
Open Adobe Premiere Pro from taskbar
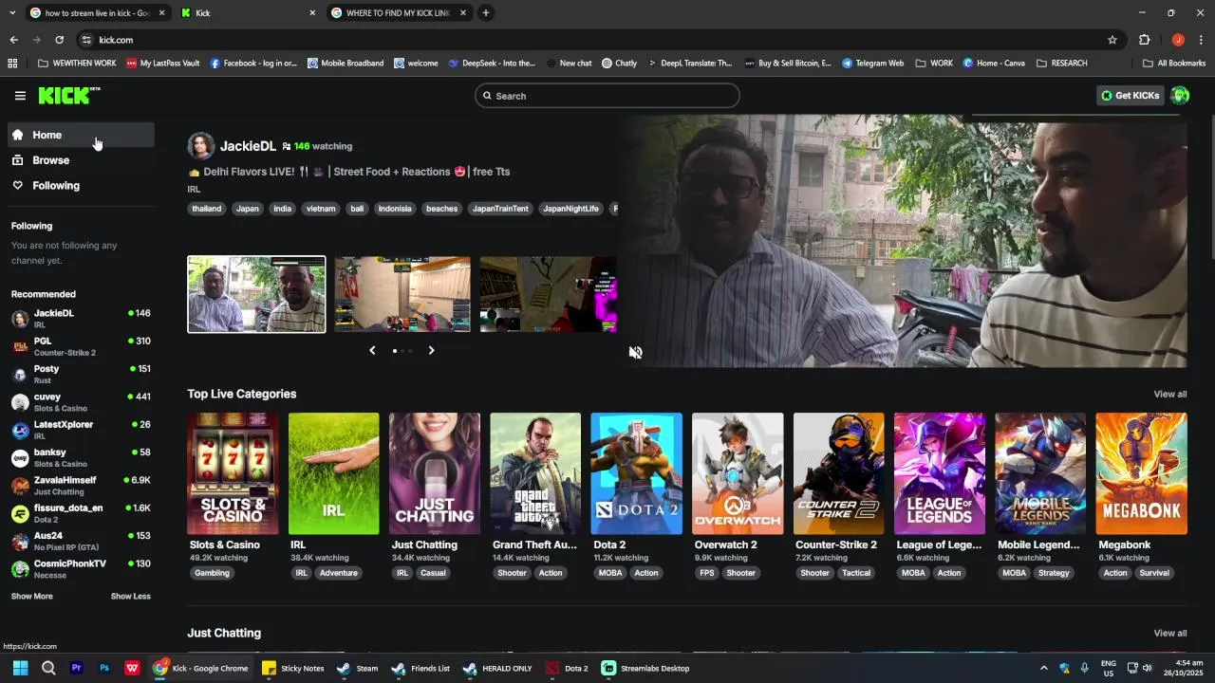tap(77, 668)
